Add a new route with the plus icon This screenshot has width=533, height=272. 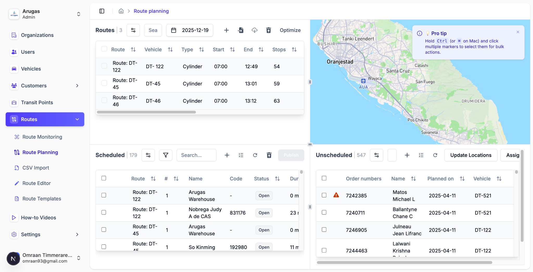(x=226, y=30)
